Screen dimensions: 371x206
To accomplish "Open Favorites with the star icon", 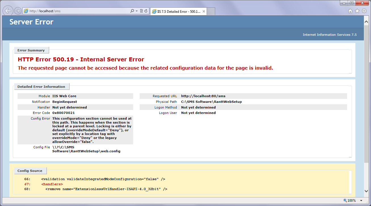I will click(x=357, y=11).
